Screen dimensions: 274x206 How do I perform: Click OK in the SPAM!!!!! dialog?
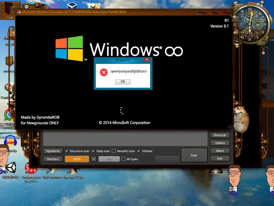[x=123, y=82]
